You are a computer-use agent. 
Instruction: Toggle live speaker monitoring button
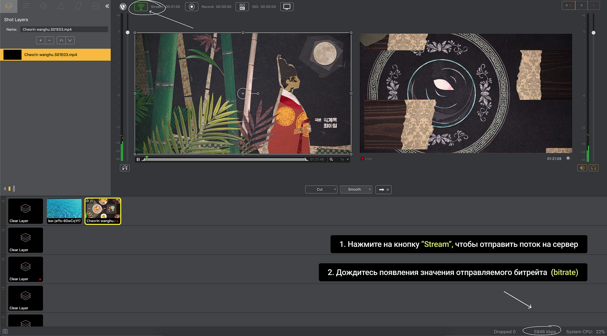point(582,168)
